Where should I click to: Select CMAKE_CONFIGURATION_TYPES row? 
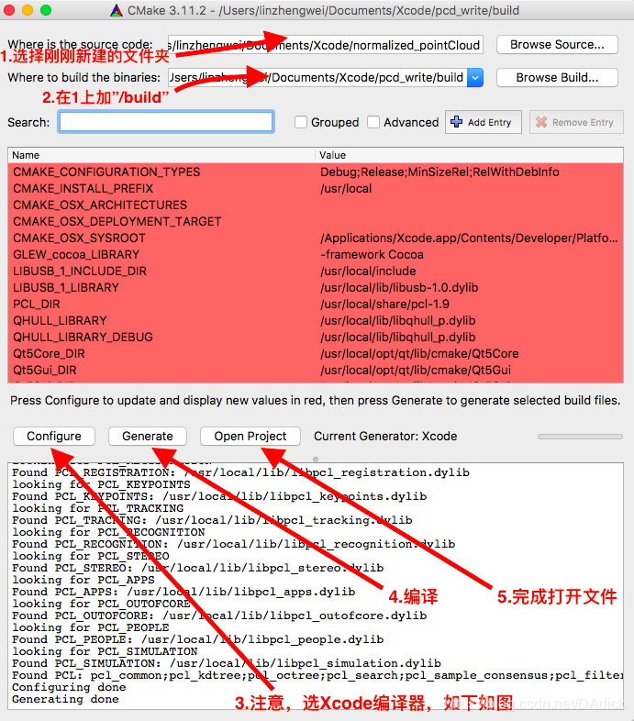pyautogui.click(x=316, y=172)
